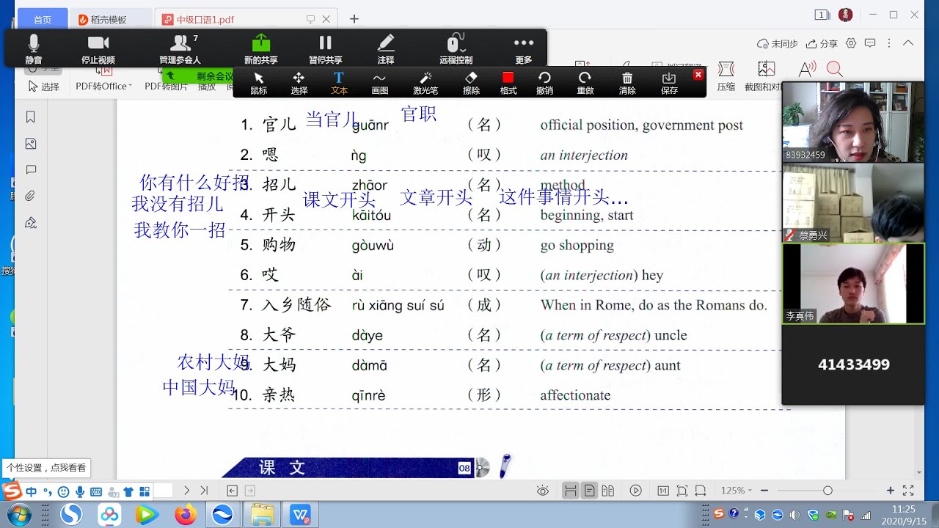This screenshot has height=528, width=939.
Task: Open a new tab with the plus button
Action: [354, 19]
